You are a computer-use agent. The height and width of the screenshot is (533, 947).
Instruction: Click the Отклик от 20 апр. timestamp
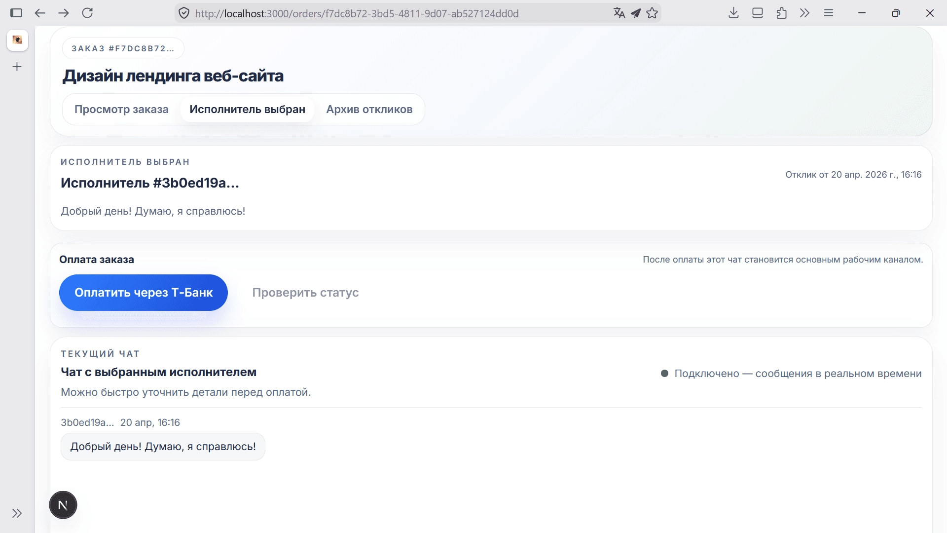coord(853,175)
